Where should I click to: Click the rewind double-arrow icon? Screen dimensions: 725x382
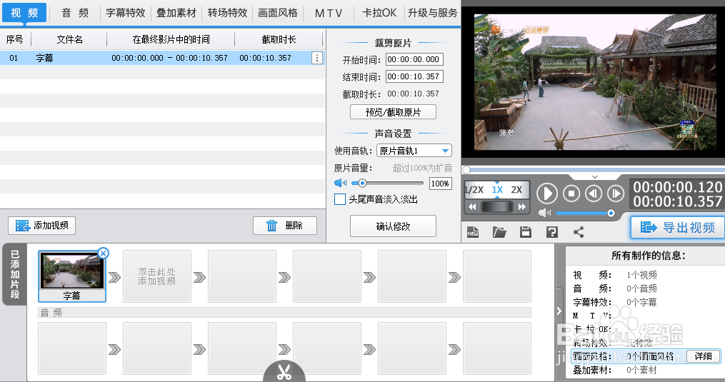(472, 207)
